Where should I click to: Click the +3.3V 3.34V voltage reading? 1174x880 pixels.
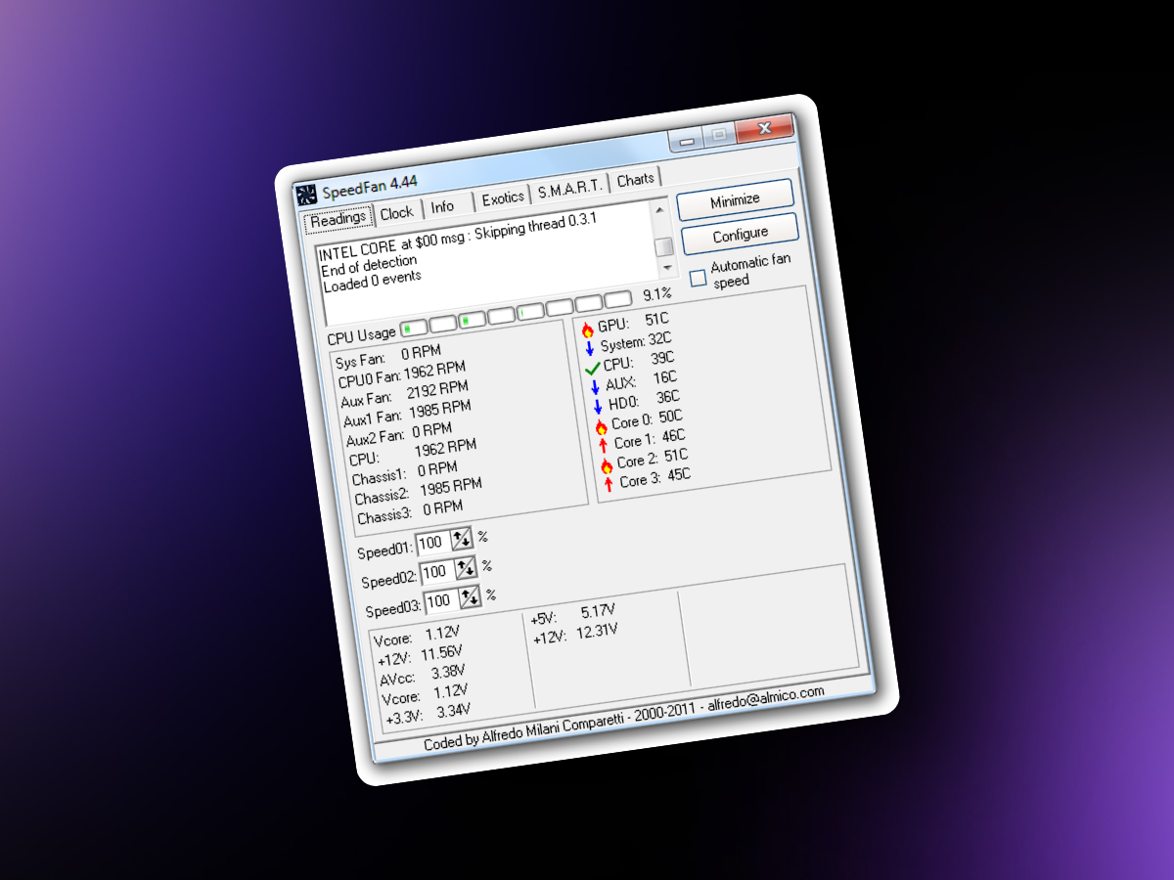pyautogui.click(x=429, y=715)
